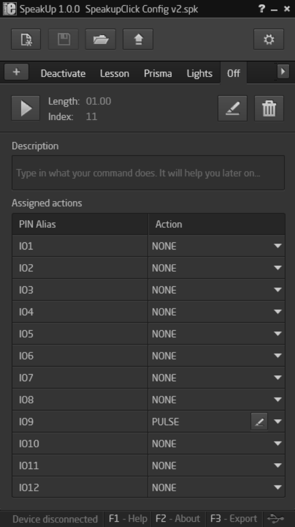Switch to the Lights command tab
Screen dimensions: 295x527
199,73
